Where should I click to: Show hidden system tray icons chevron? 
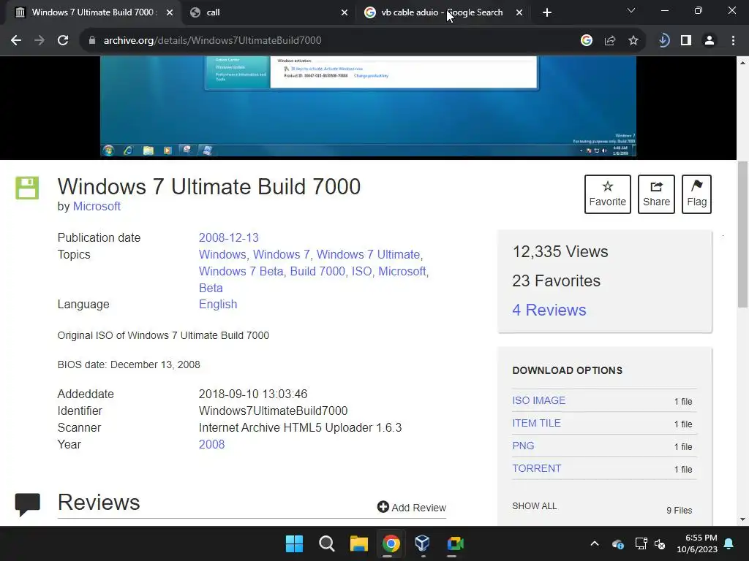(595, 543)
